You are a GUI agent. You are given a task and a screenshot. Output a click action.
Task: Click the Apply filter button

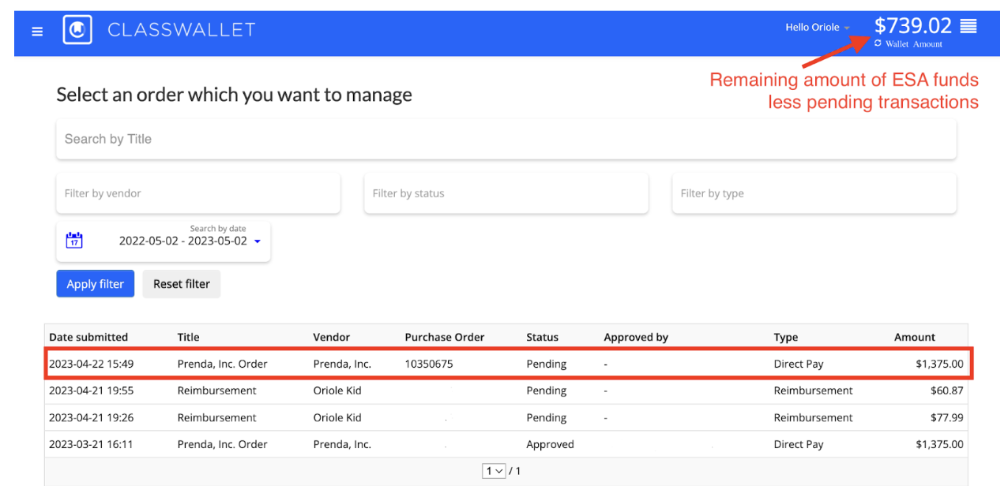[95, 284]
